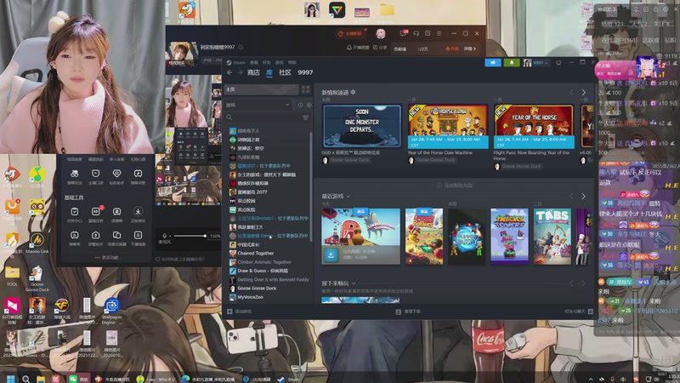Screen dimensions: 680x383
Task: Open the 商店 tab in Steam
Action: point(253,72)
